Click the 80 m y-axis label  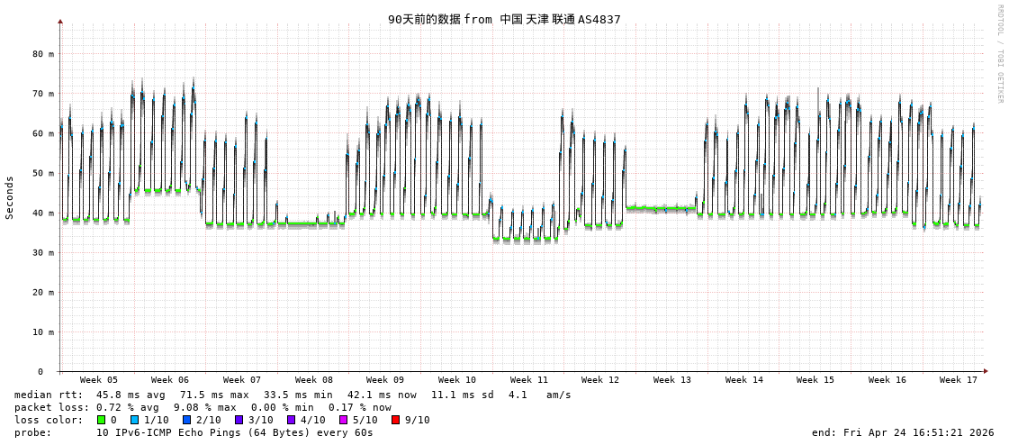(43, 54)
